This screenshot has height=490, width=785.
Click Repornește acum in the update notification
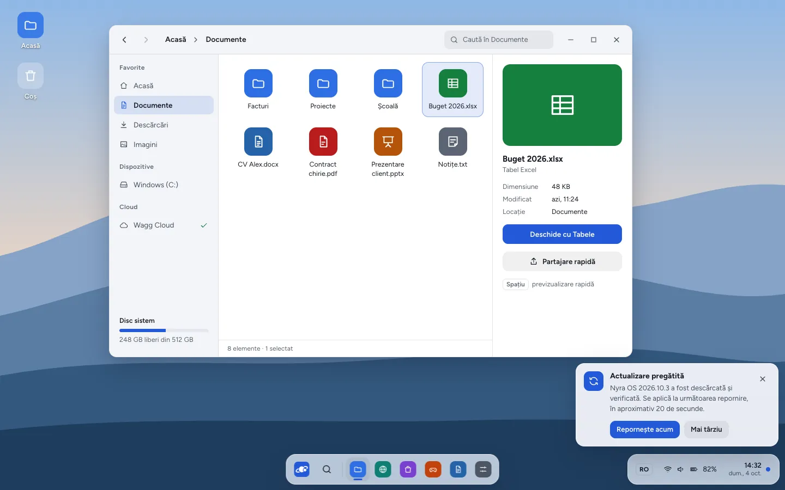[x=645, y=430]
